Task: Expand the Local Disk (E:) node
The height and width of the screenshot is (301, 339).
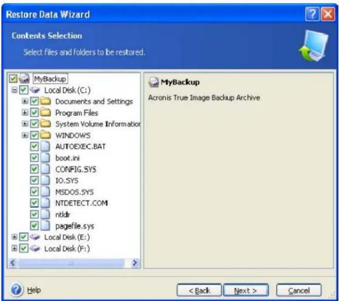Action: pos(14,237)
